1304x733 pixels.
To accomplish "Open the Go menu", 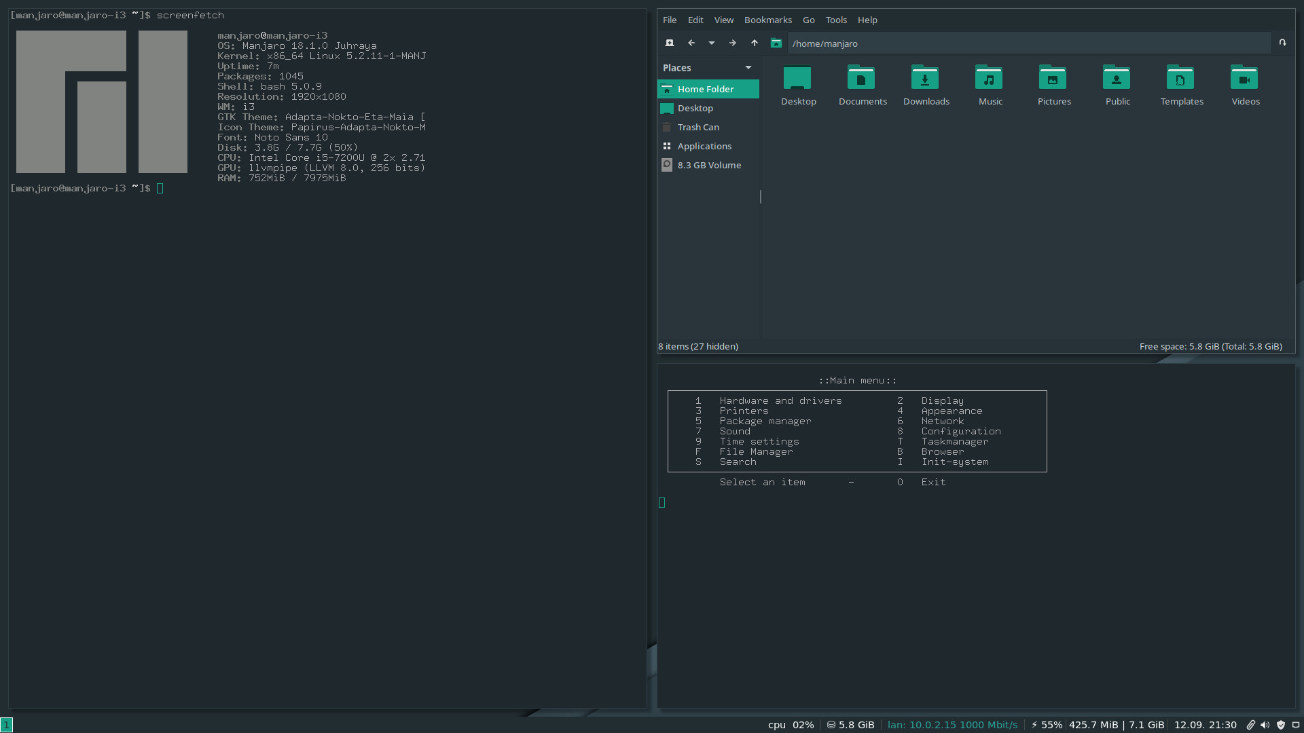I will click(x=808, y=20).
